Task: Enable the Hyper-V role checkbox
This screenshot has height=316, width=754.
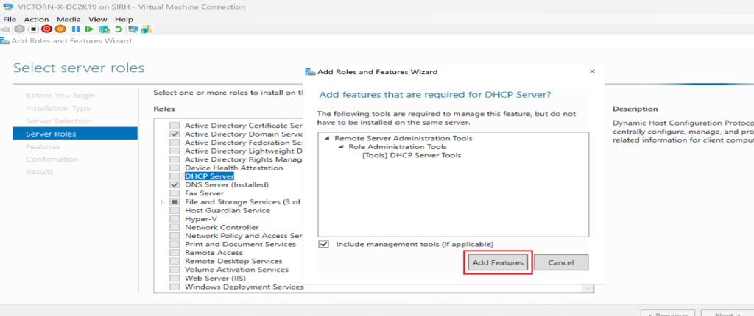Action: pyautogui.click(x=175, y=219)
